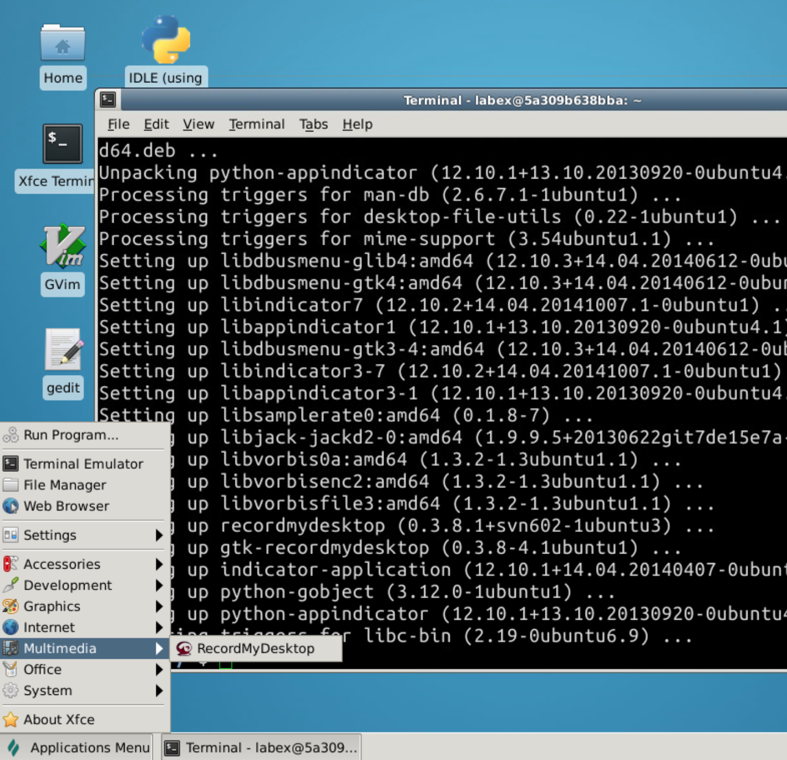This screenshot has height=760, width=787.
Task: Expand the Development submenu arrow
Action: coord(159,585)
